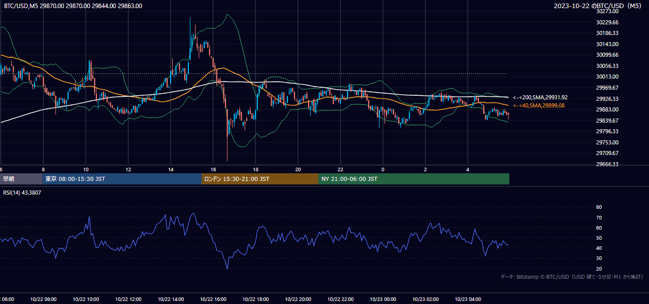The width and height of the screenshot is (649, 304).
Task: Click hour label 12 under price chart
Action: [x=128, y=169]
